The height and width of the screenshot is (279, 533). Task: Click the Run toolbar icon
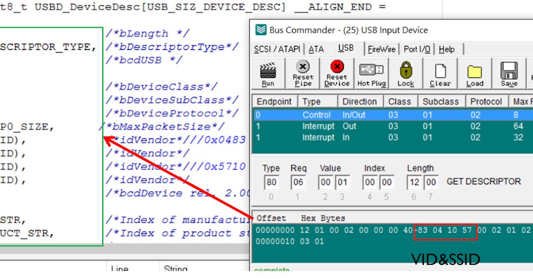coord(268,72)
